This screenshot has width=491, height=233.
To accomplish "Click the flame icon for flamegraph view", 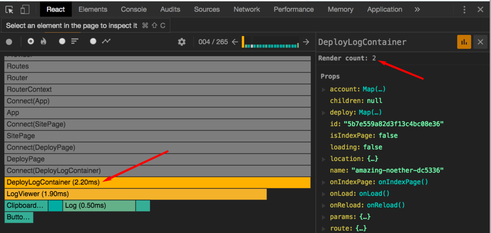I will (43, 41).
